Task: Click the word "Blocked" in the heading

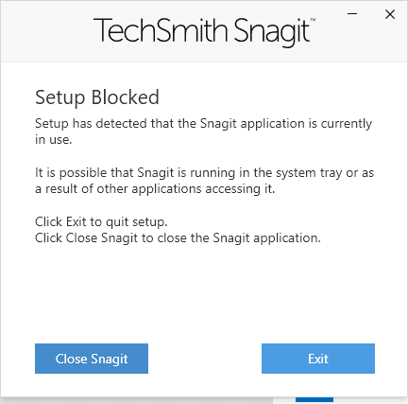Action: pos(126,97)
